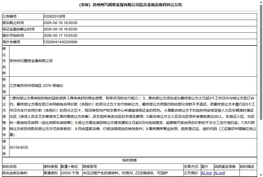Click the scrollbar up arrow

pyautogui.click(x=261, y=2)
